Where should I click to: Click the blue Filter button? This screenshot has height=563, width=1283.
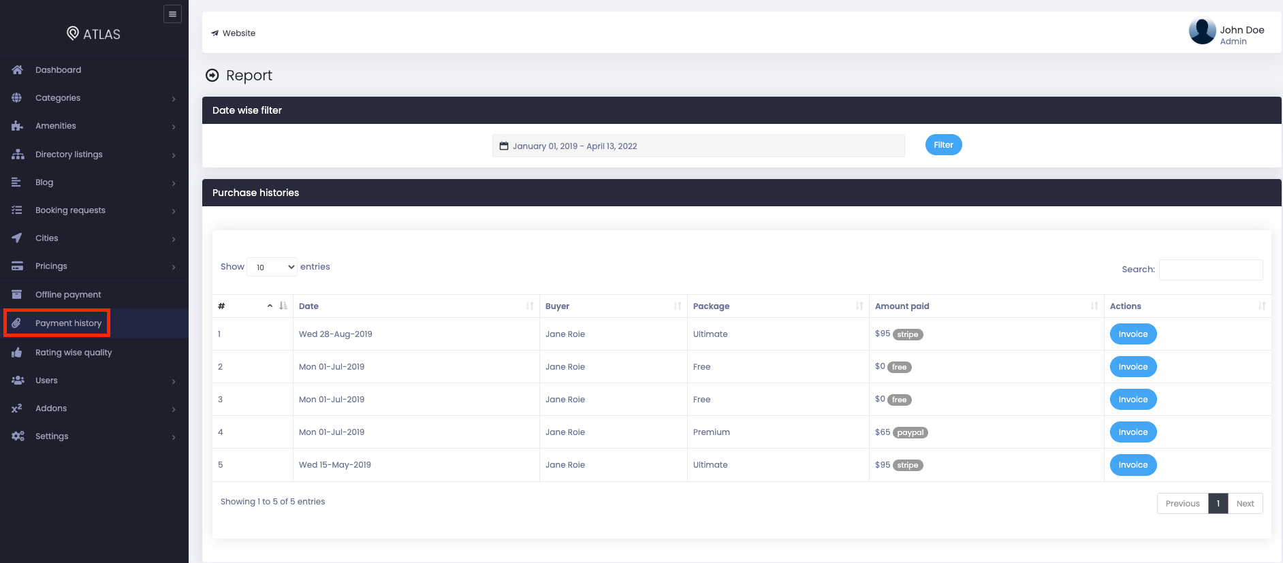click(943, 144)
